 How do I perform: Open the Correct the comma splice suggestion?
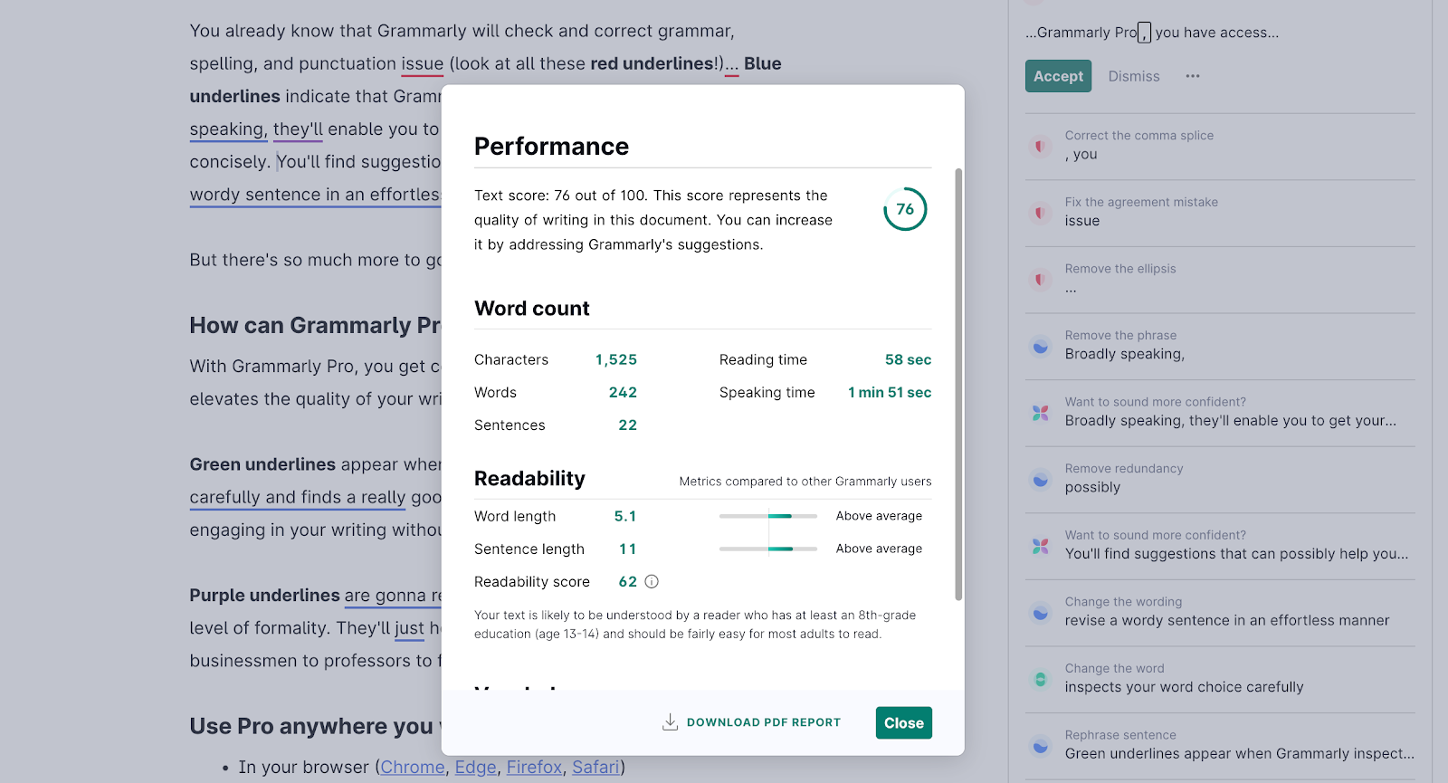click(x=1220, y=146)
